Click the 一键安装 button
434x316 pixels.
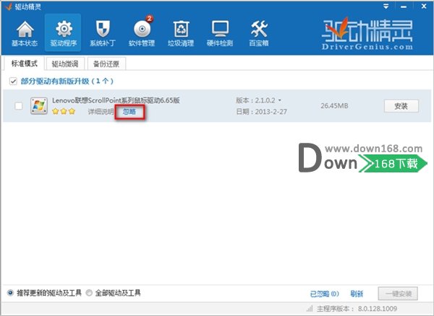pos(398,294)
